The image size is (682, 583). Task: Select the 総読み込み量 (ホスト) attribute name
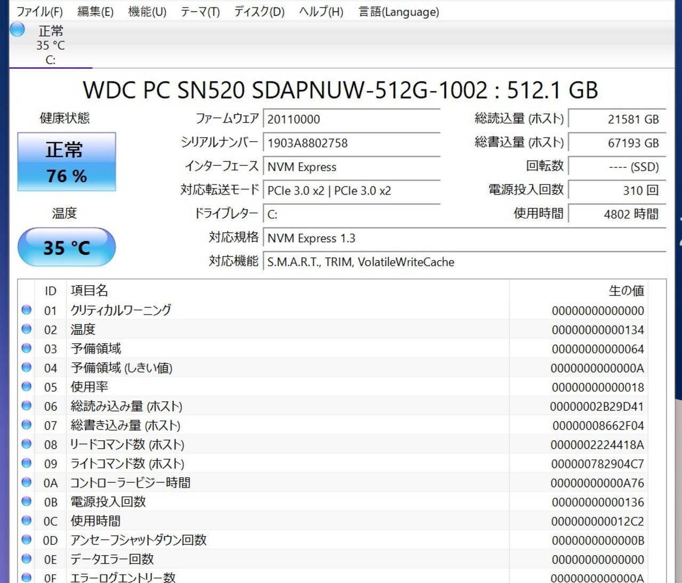coord(127,406)
